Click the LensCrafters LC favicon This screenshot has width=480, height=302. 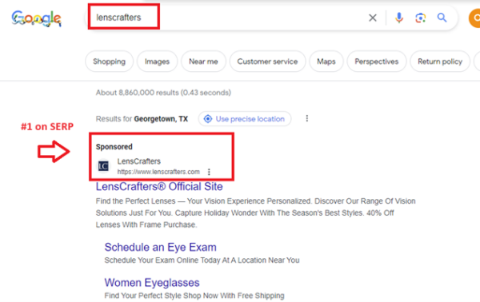[103, 166]
